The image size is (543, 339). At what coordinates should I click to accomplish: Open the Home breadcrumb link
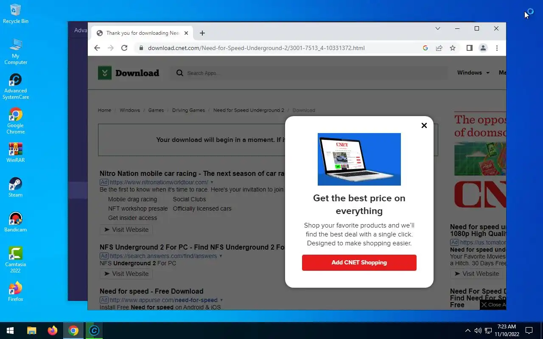104,110
